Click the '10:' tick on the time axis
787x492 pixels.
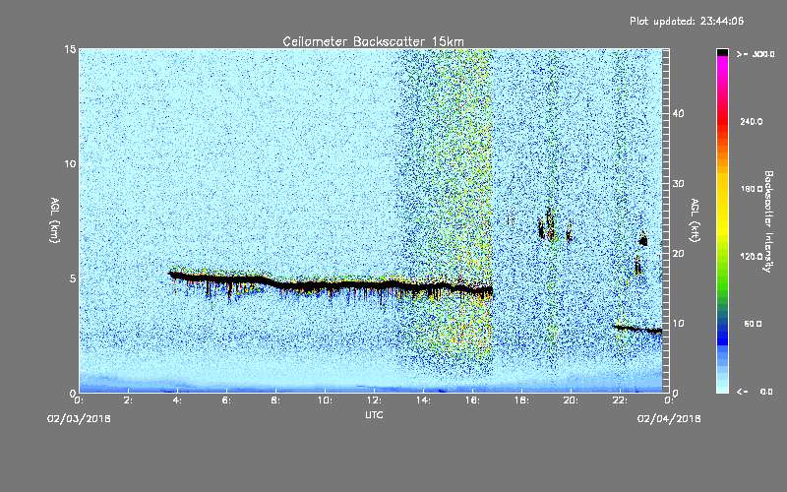[325, 400]
